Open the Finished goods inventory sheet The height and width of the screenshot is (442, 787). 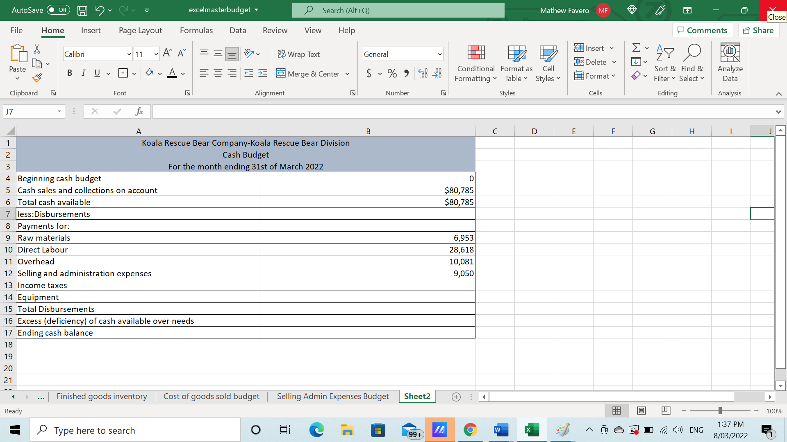(x=102, y=396)
